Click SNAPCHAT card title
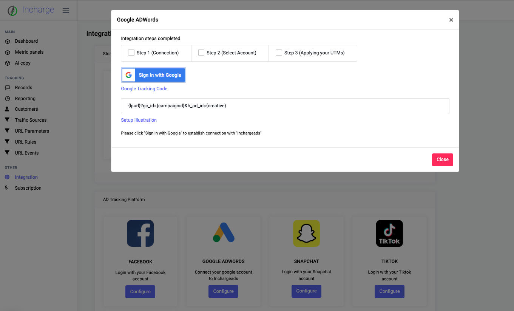Viewport: 514px width, 311px height. coord(307,261)
